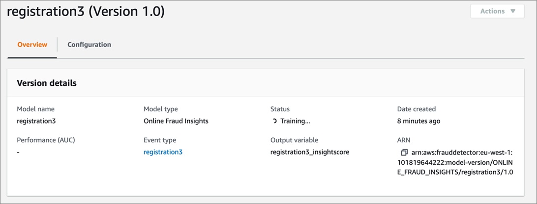Follow the registration3 event type link

click(163, 152)
